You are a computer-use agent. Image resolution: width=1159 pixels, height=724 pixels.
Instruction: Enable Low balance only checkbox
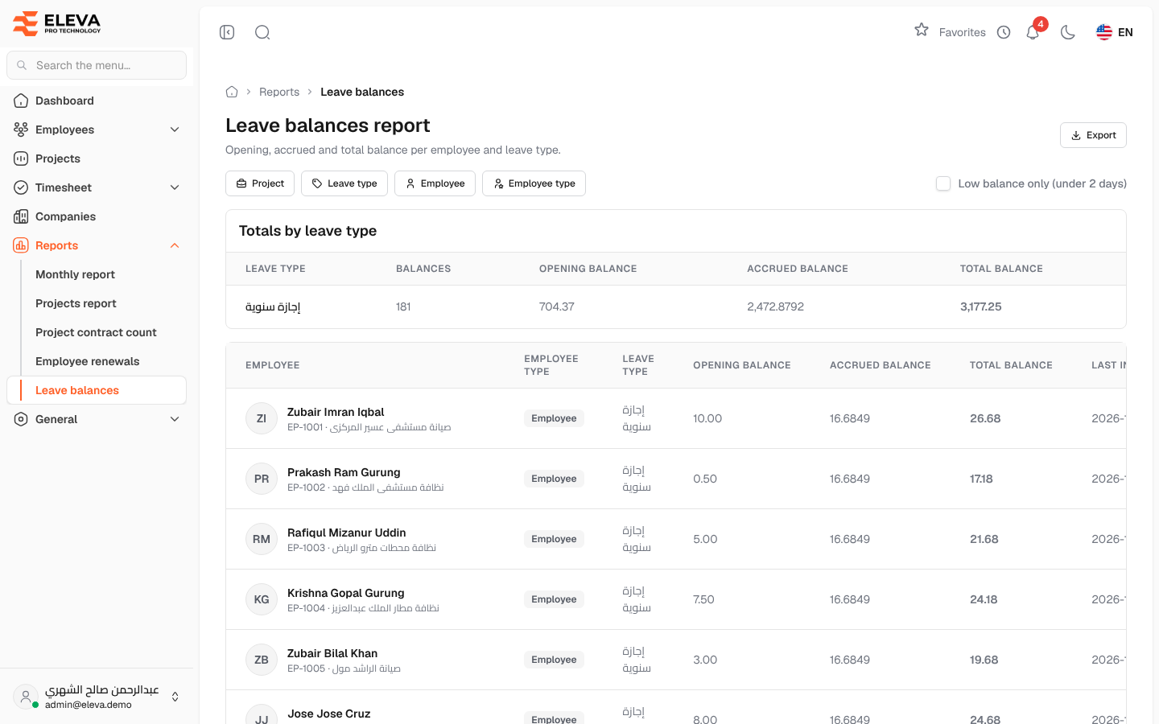point(943,183)
